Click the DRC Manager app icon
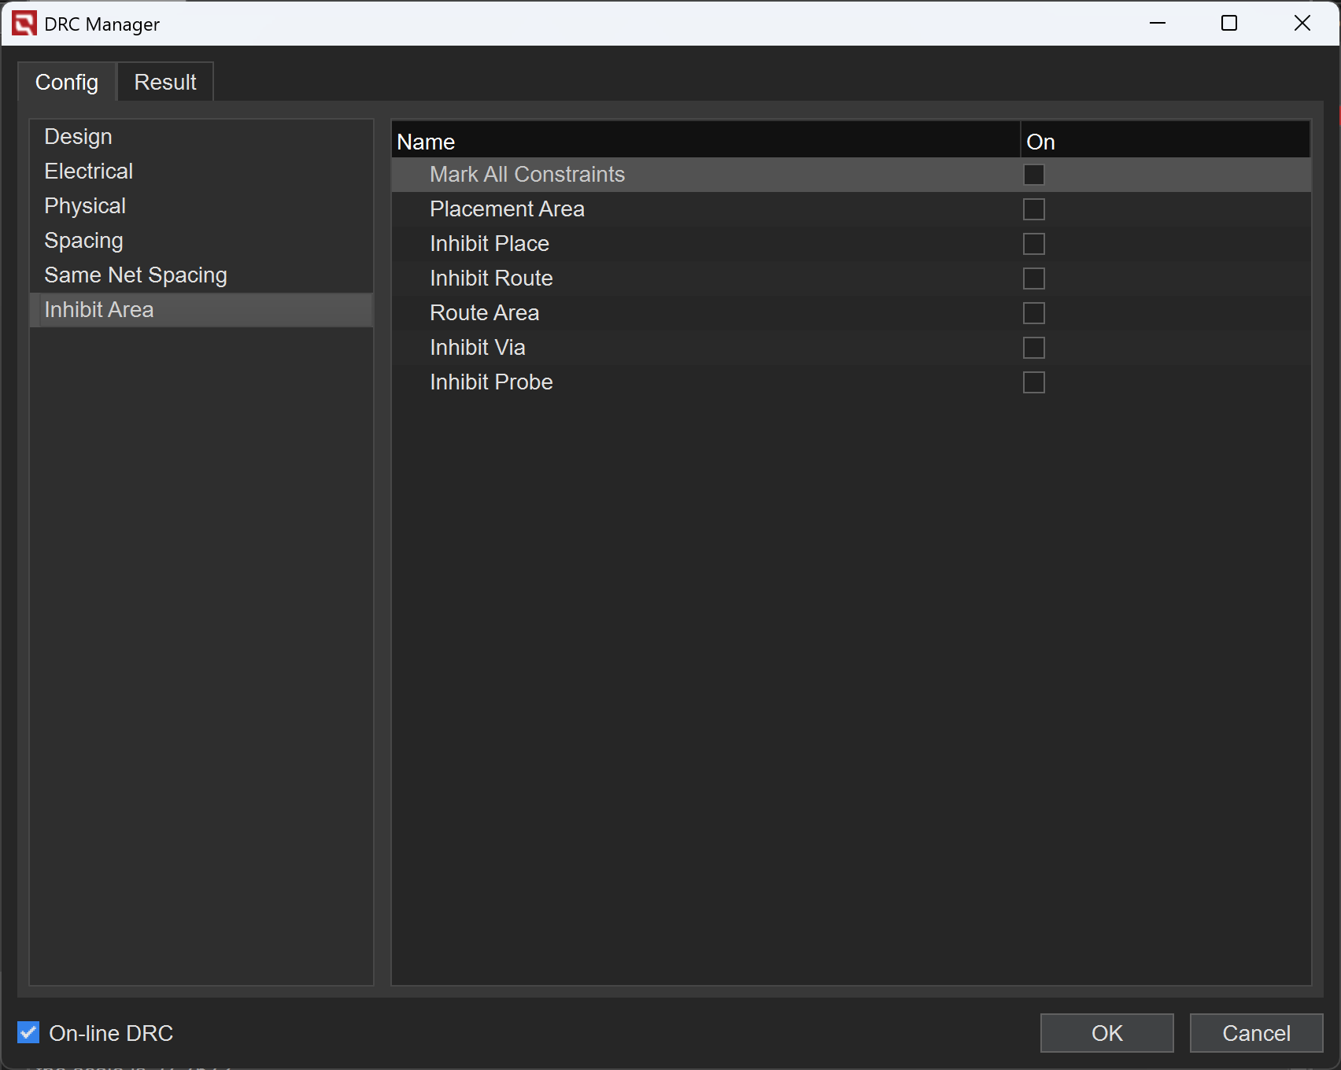1341x1070 pixels. 24,24
